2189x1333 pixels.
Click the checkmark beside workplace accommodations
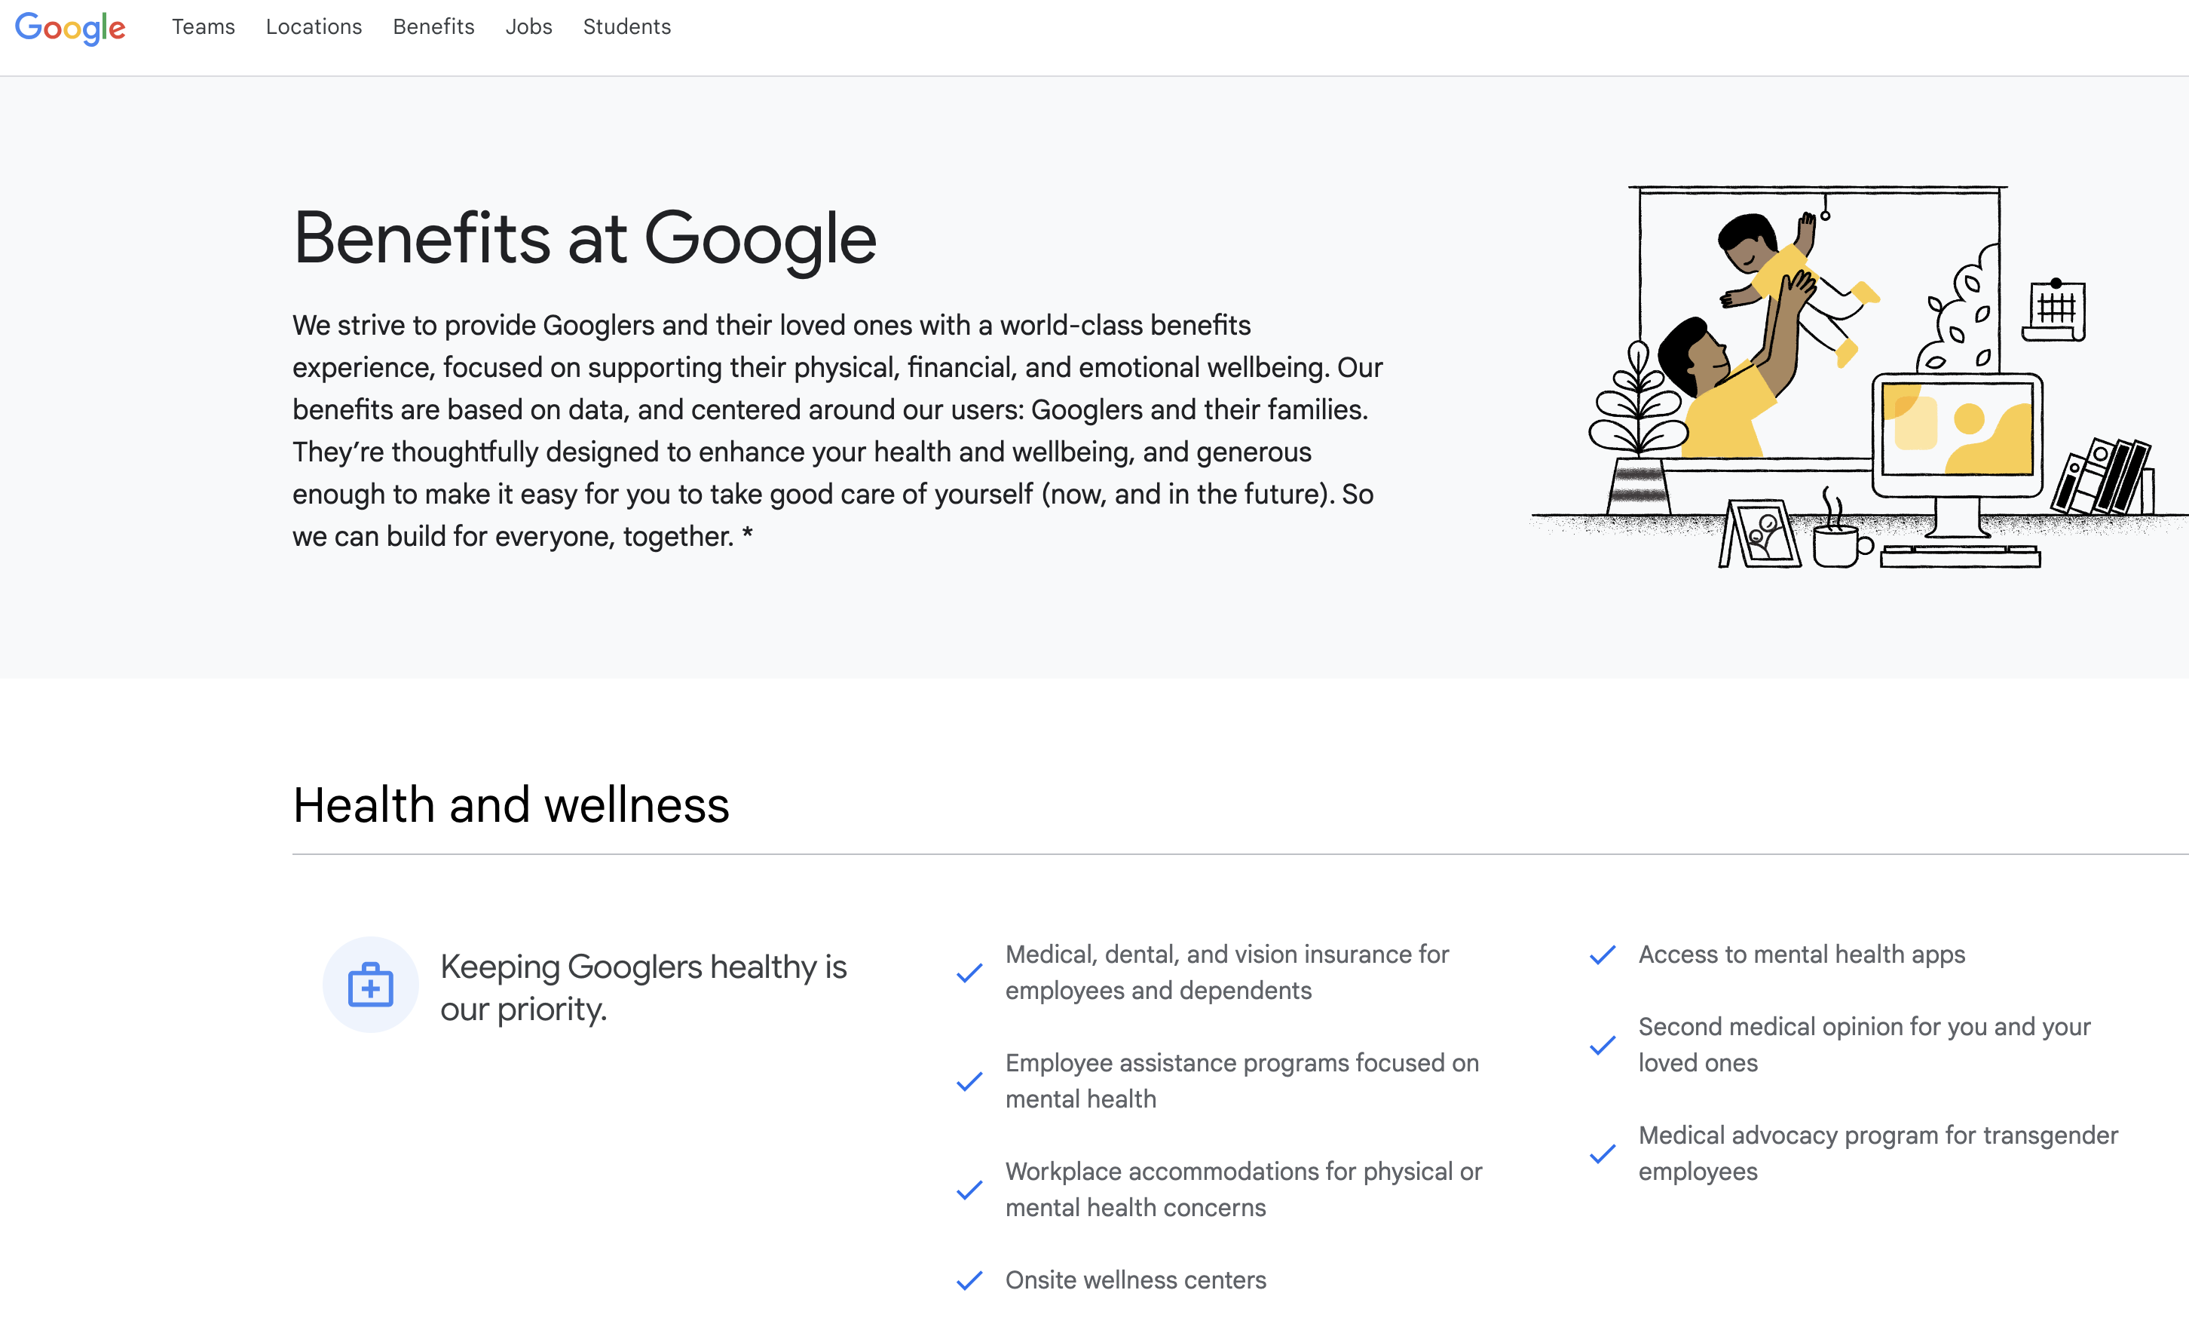pos(970,1191)
